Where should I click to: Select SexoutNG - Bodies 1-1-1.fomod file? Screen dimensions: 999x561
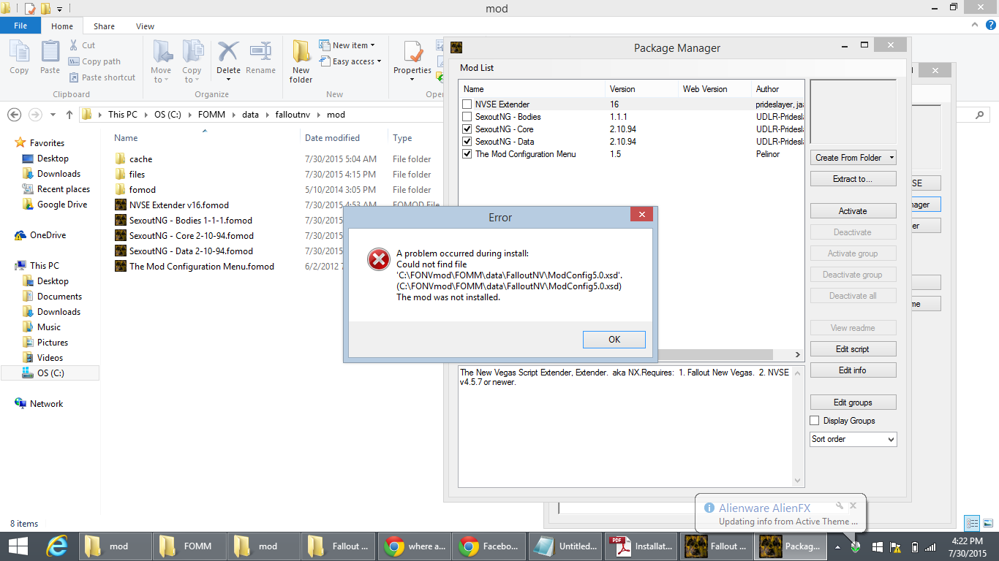190,221
